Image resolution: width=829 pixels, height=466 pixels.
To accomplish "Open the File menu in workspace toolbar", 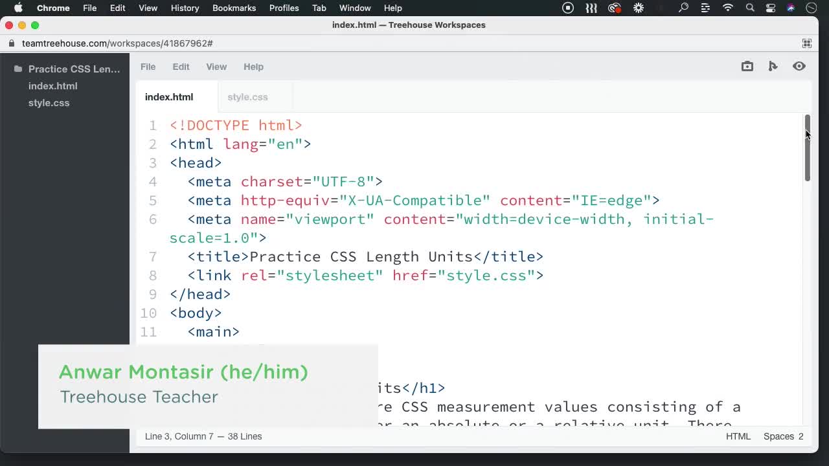I will click(x=148, y=67).
